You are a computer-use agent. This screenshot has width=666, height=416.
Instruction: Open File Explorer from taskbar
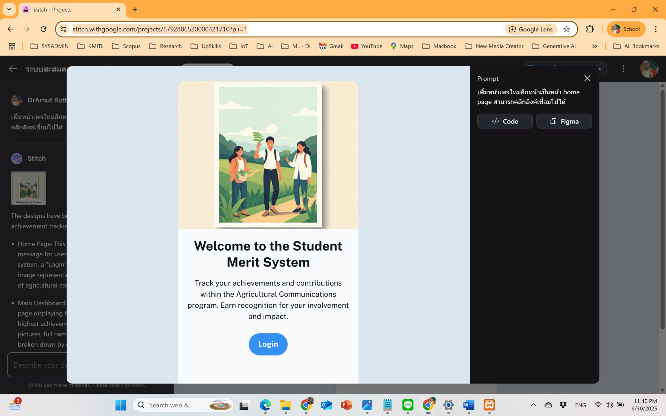pos(285,405)
